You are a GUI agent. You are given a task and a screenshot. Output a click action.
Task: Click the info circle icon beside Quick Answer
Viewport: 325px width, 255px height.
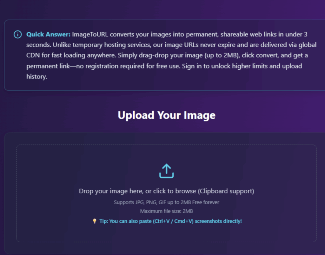pyautogui.click(x=18, y=35)
